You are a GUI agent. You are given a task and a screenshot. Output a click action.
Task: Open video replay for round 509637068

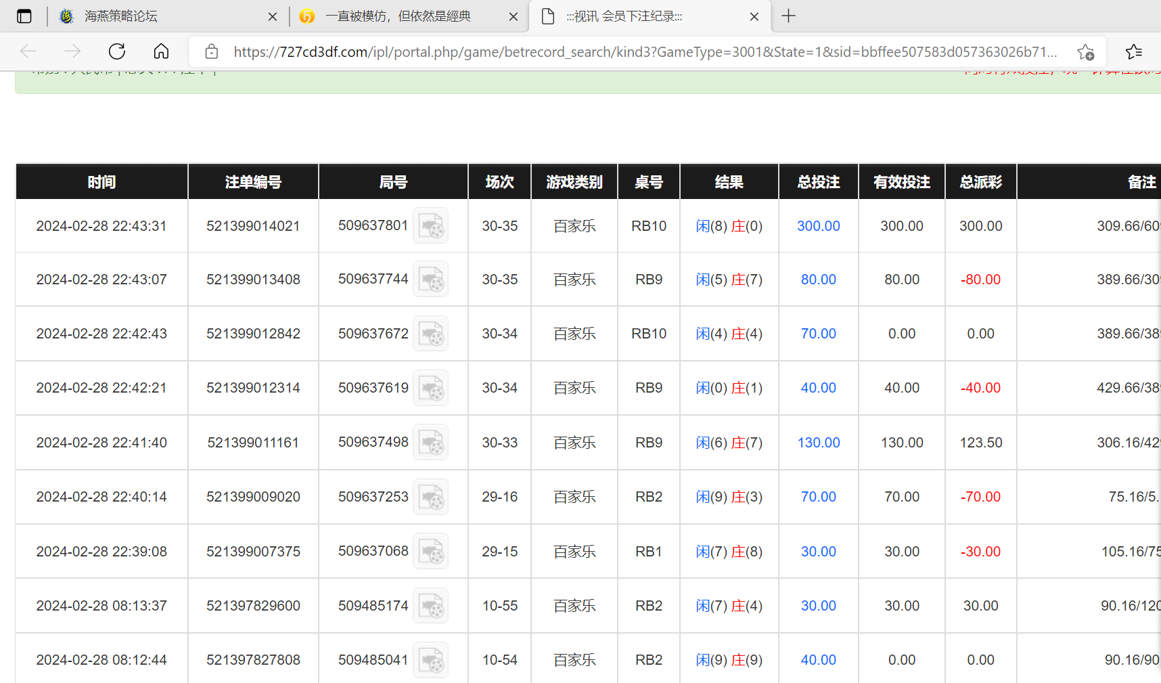pyautogui.click(x=431, y=551)
